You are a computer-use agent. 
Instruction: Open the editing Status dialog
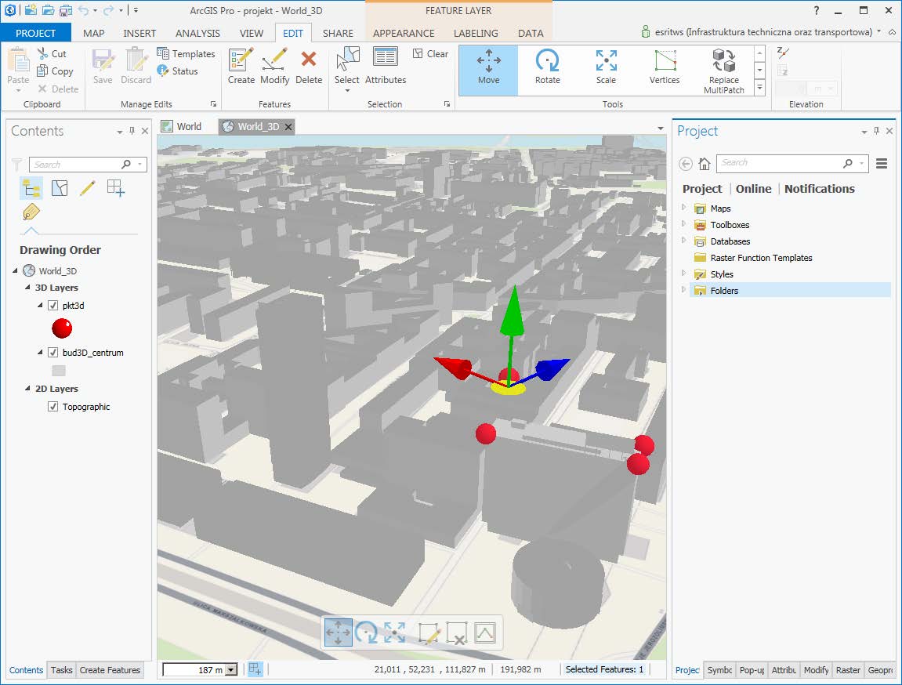click(178, 71)
